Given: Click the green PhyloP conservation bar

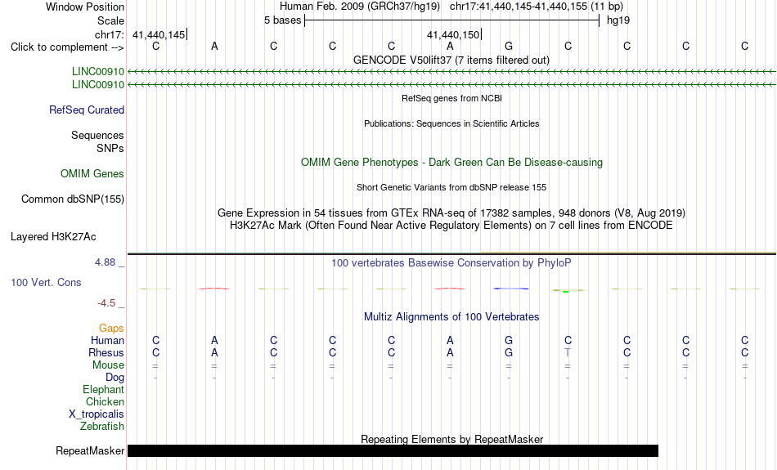Looking at the screenshot, I should (x=568, y=291).
